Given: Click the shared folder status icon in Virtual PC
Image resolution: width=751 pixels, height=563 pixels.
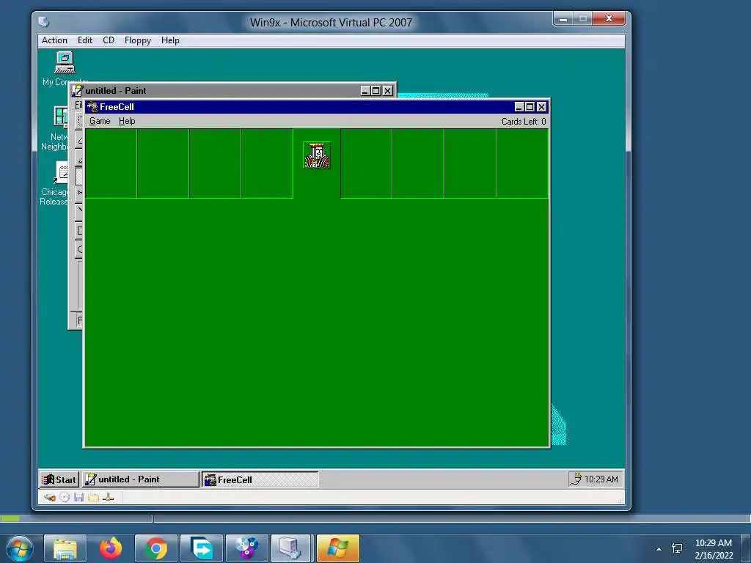Looking at the screenshot, I should 93,498.
